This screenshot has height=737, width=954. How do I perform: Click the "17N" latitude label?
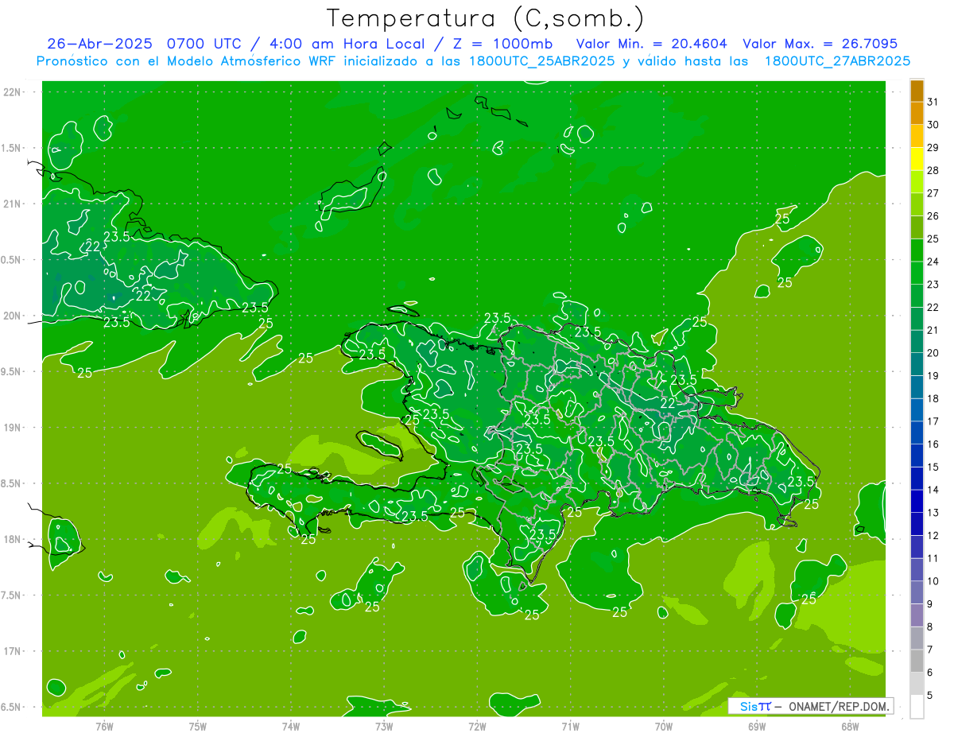(14, 651)
